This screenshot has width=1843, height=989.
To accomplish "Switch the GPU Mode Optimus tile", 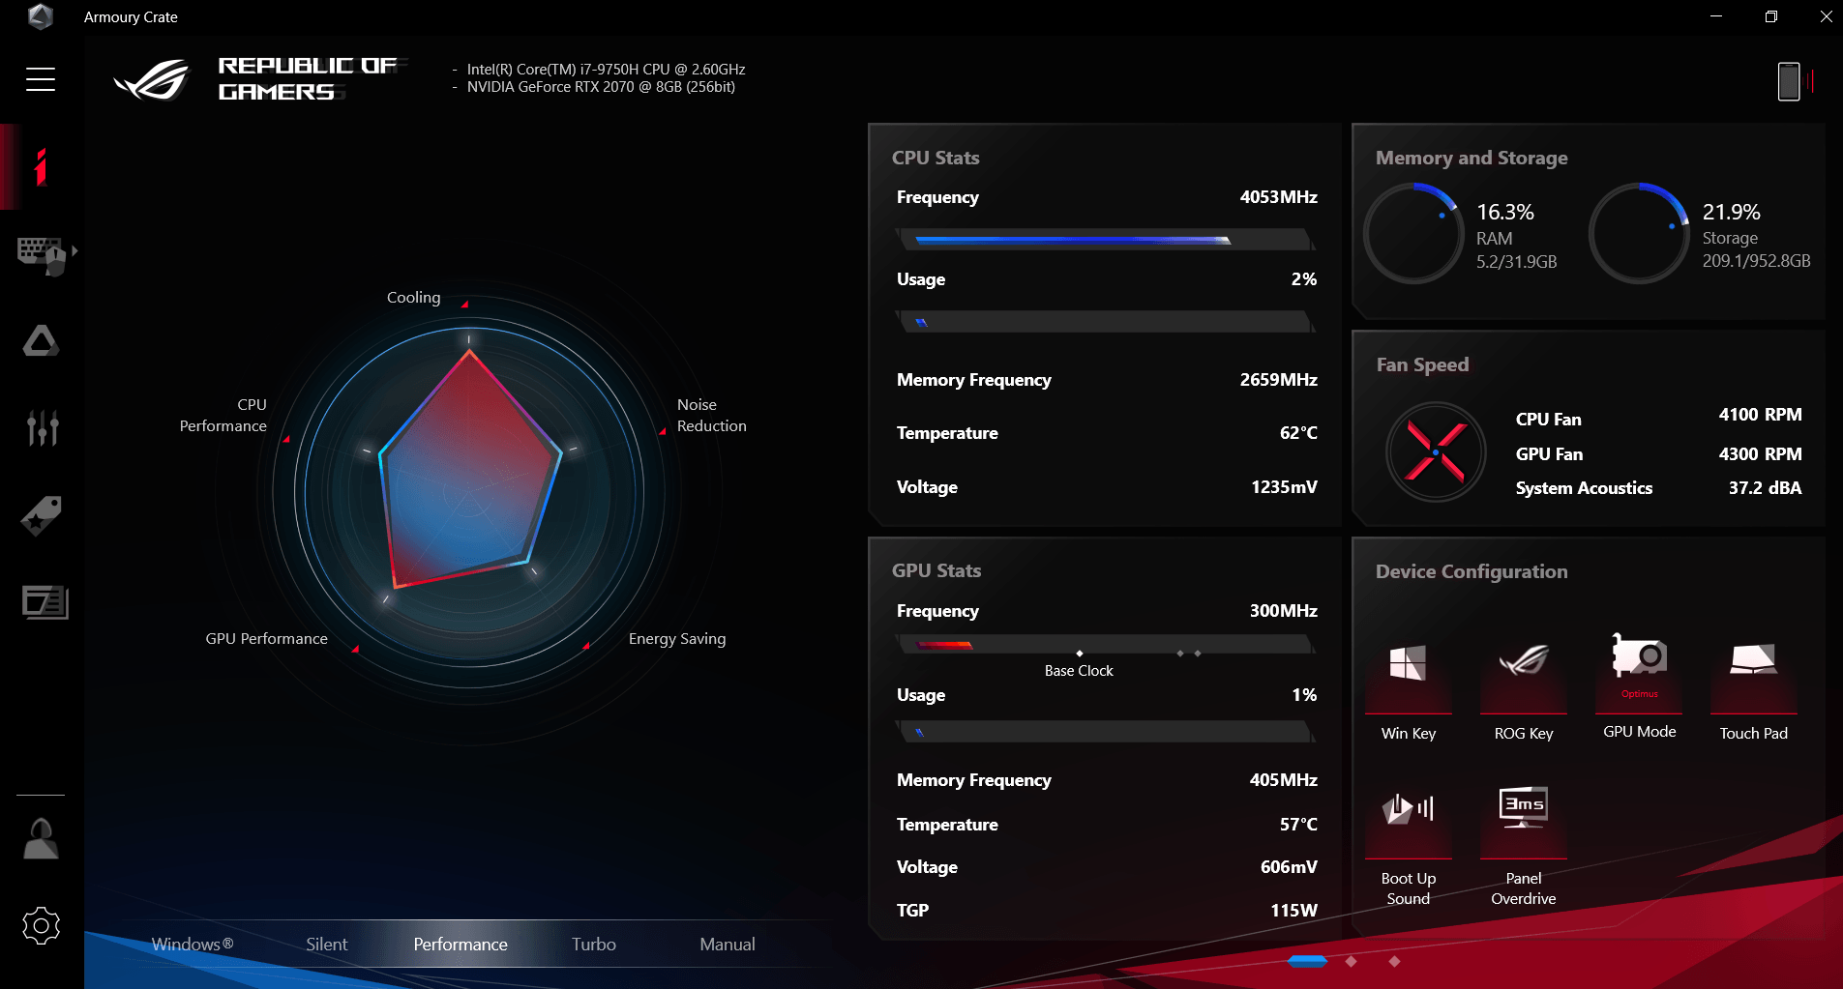I will click(1639, 687).
